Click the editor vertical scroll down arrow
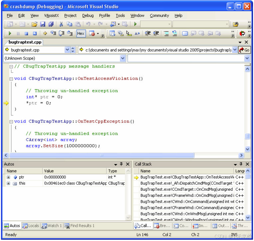The height and width of the screenshot is (241, 254). click(x=247, y=149)
